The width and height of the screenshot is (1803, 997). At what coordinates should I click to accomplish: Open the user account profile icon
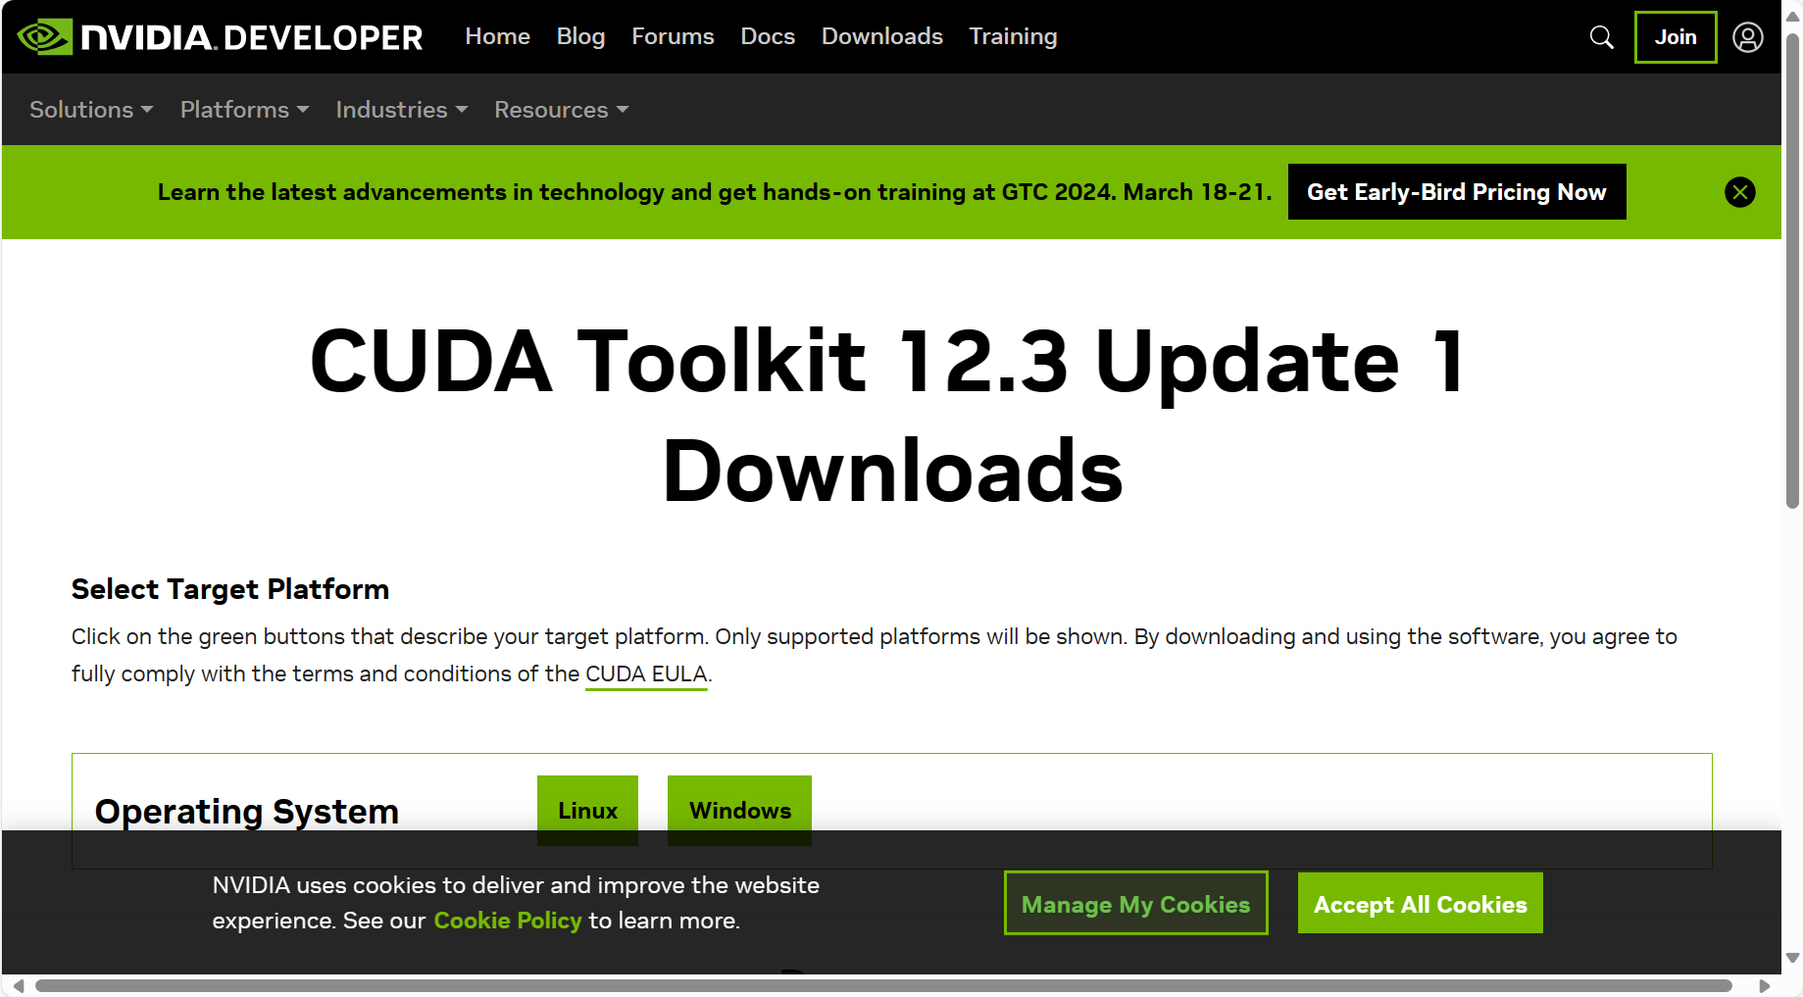coord(1748,37)
